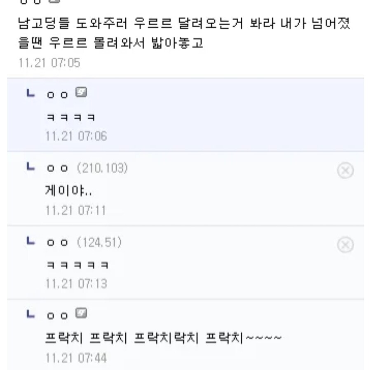Click the 11.21 07:44 timestamp
Image resolution: width=371 pixels, height=370 pixels.
click(76, 358)
